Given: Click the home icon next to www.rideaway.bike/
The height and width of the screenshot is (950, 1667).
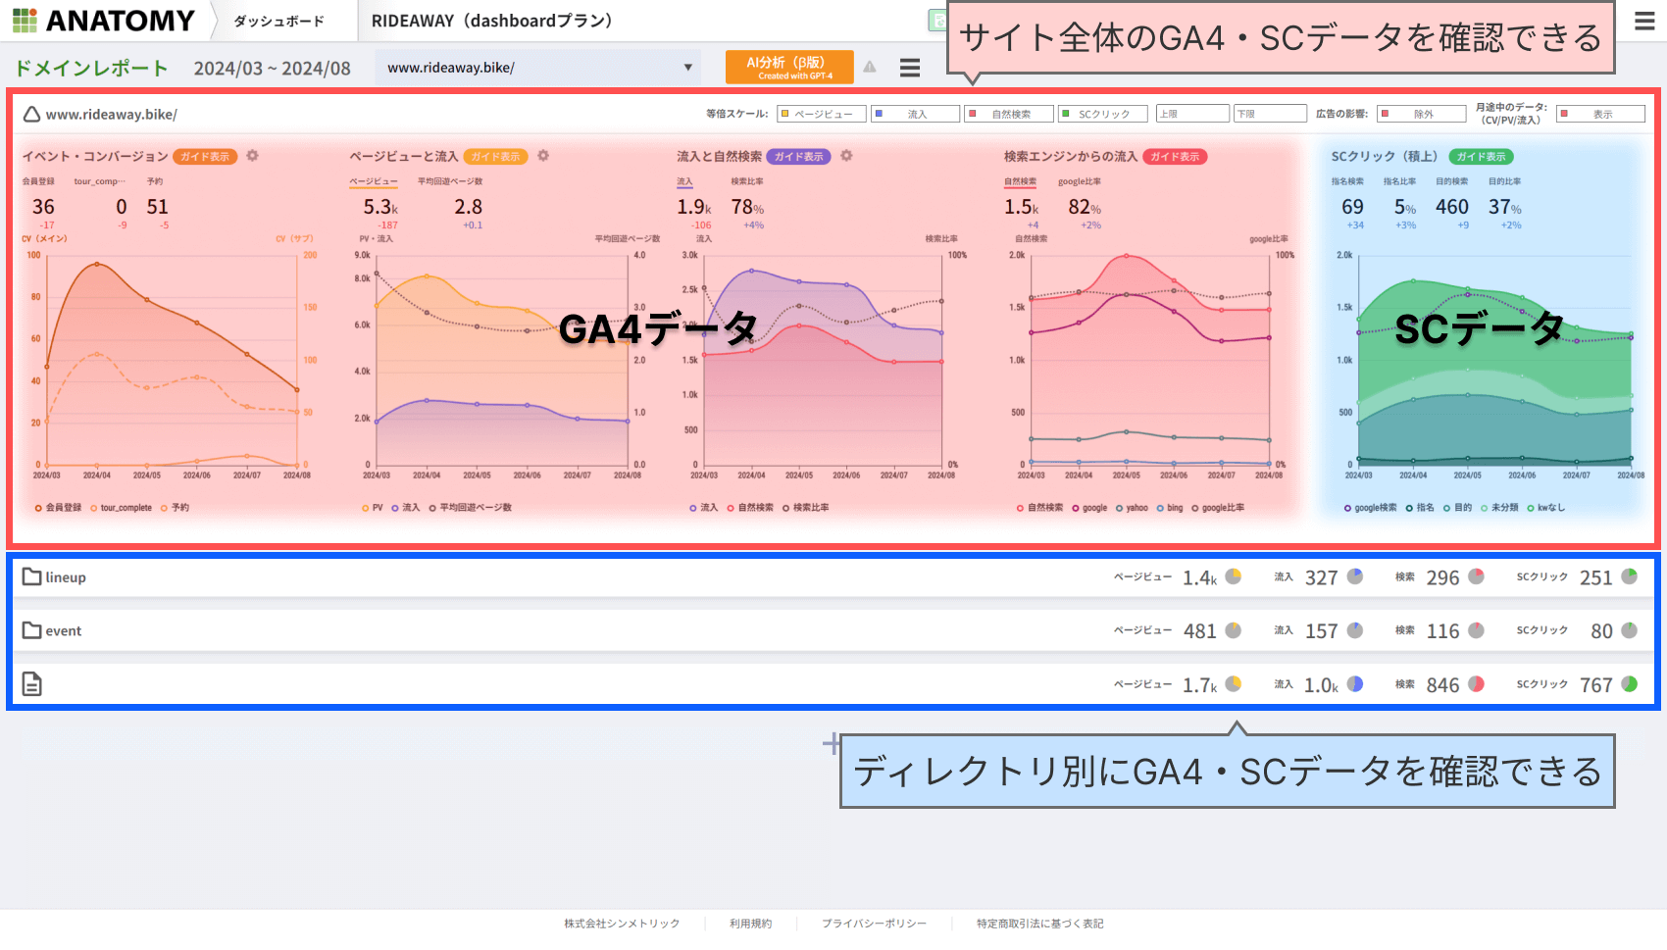Looking at the screenshot, I should coord(30,114).
